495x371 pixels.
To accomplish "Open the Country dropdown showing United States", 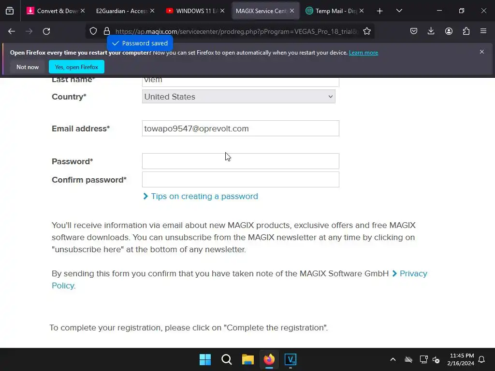I will point(239,97).
